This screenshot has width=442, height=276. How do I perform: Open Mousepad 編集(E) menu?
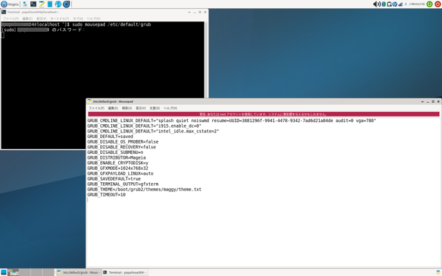click(x=113, y=108)
